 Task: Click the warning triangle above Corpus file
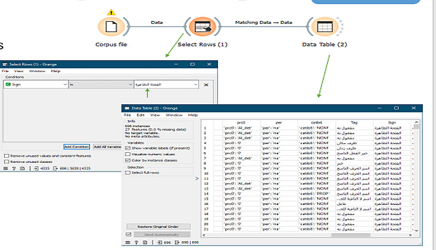pos(111,12)
